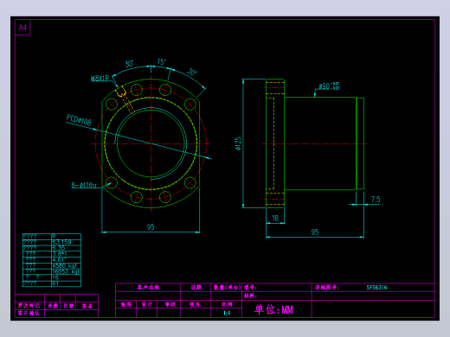The height and width of the screenshot is (337, 450).
Task: Select the 63.158 value in the spec table
Action: (61, 242)
